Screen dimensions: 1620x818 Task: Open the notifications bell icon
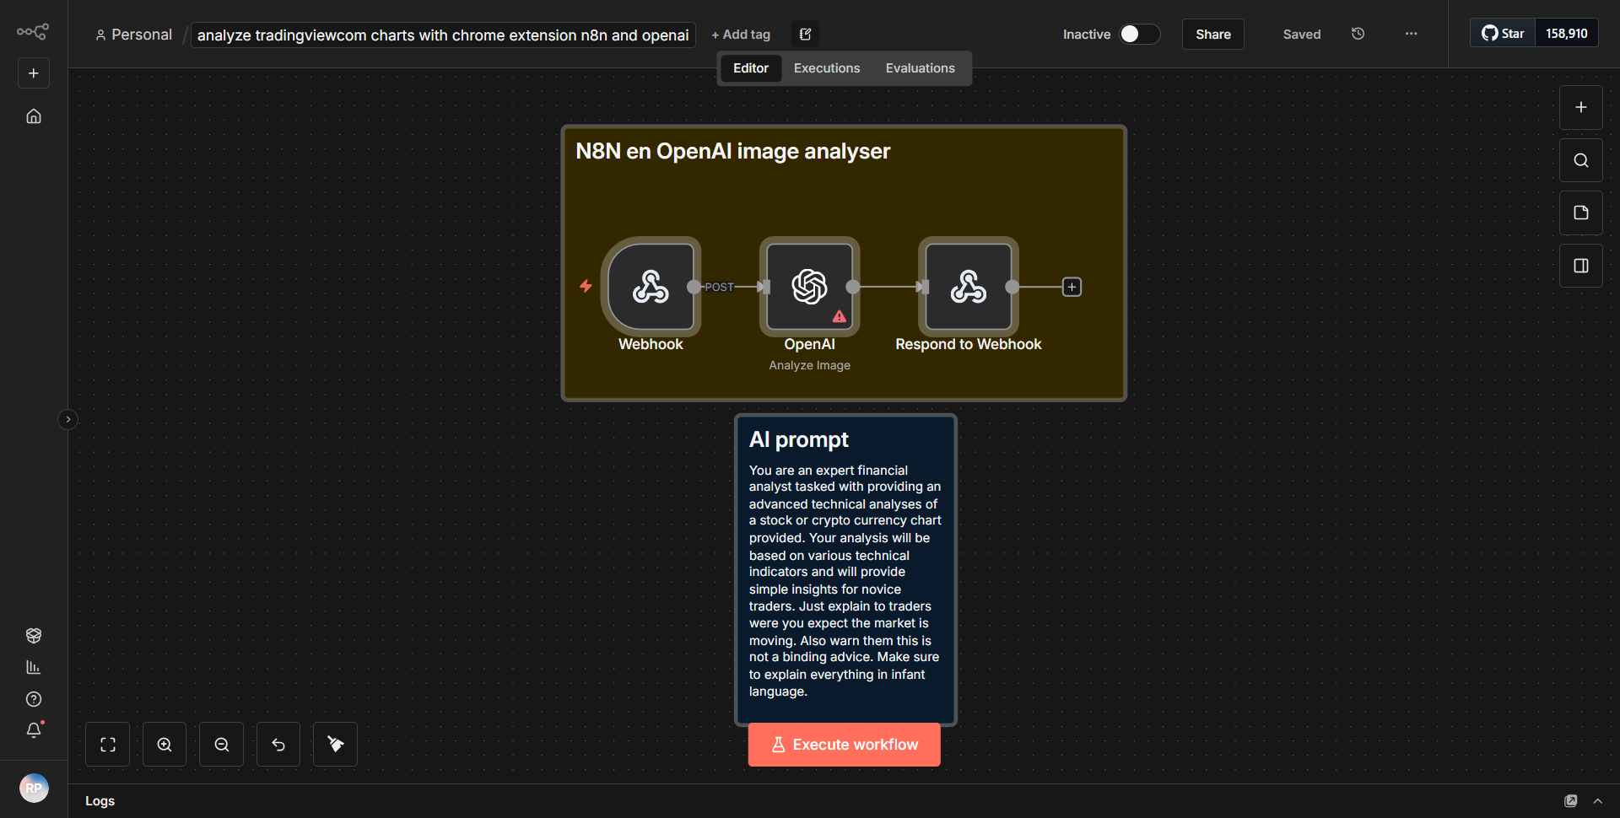pos(34,730)
